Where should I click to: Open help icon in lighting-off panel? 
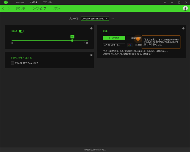pyautogui.click(x=91, y=55)
